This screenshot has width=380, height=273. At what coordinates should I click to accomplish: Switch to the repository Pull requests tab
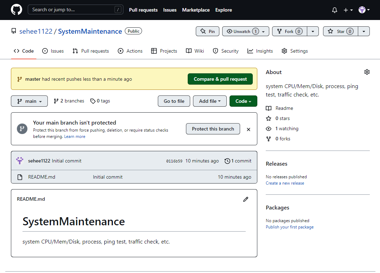[91, 51]
